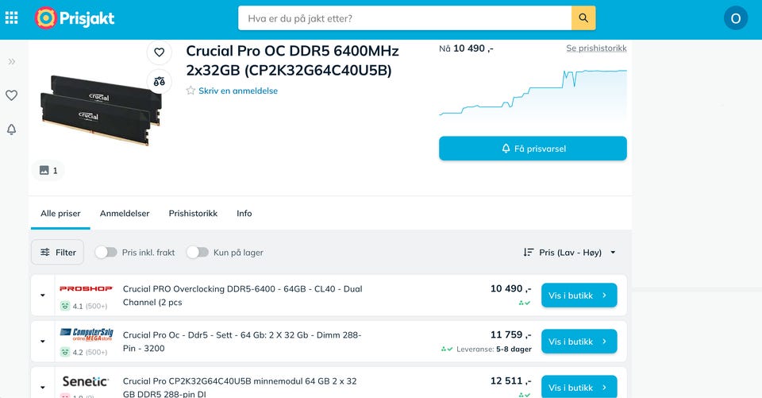This screenshot has width=762, height=398.
Task: Click the Crucial RAM product image
Action: click(101, 110)
